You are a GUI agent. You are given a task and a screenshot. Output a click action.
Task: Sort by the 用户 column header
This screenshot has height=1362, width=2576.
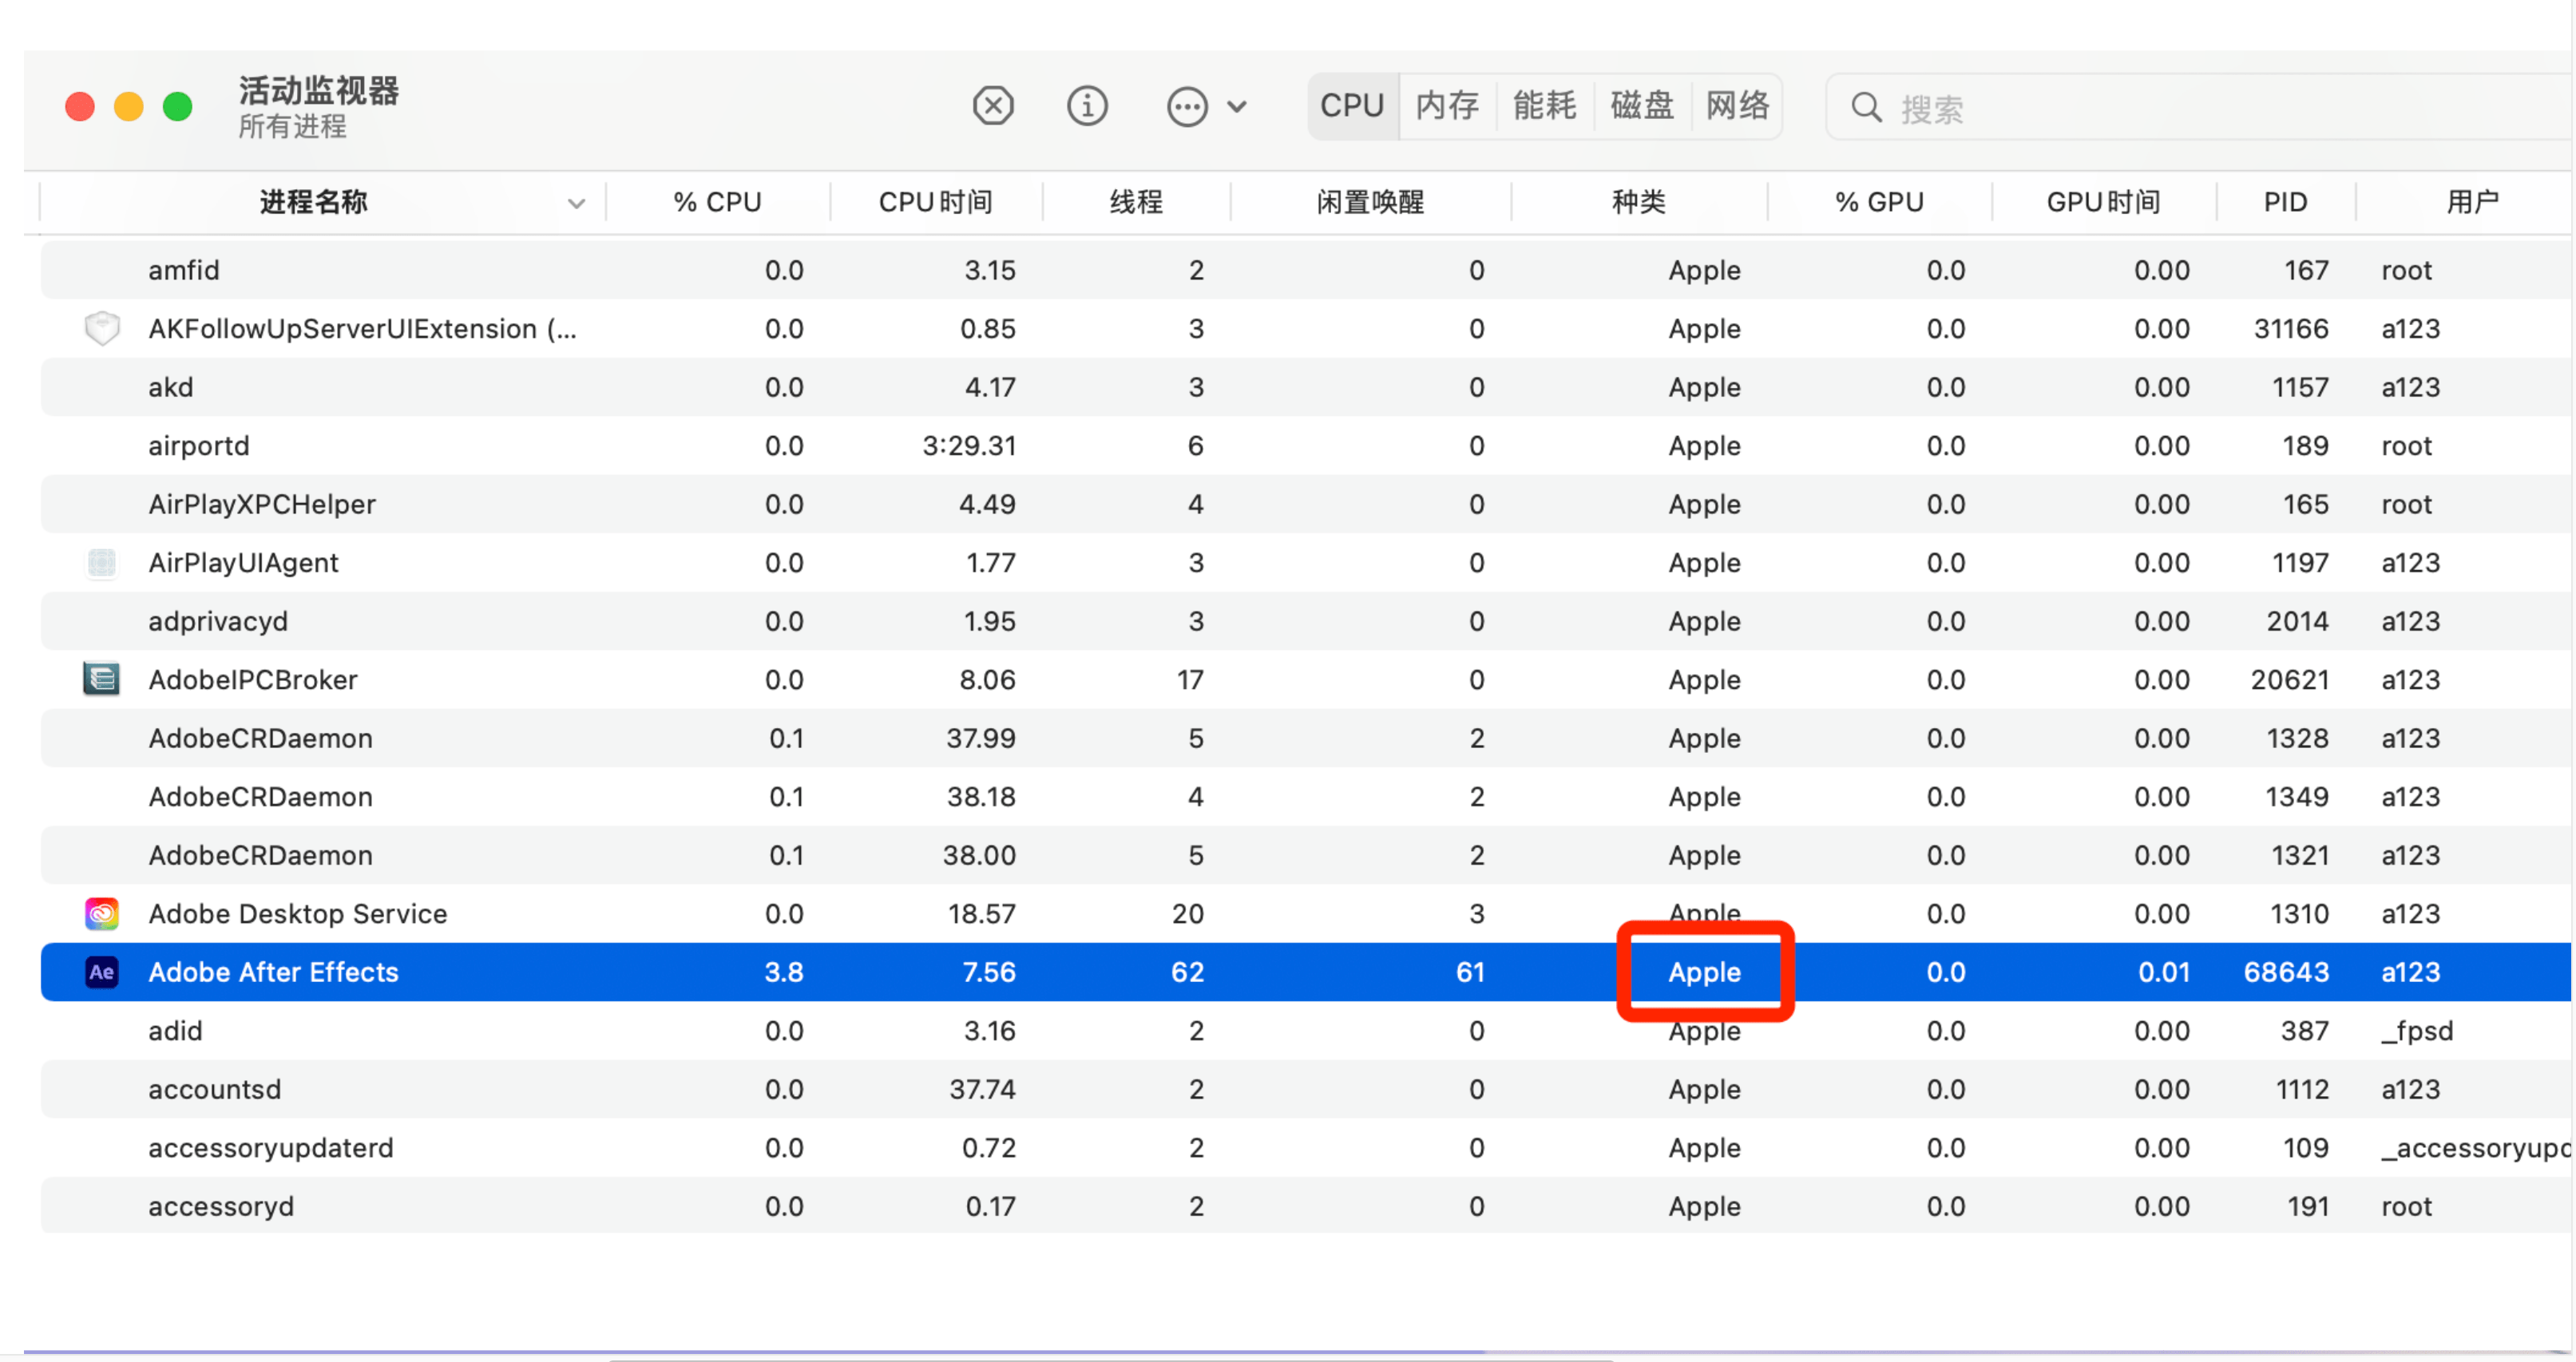coord(2471,203)
